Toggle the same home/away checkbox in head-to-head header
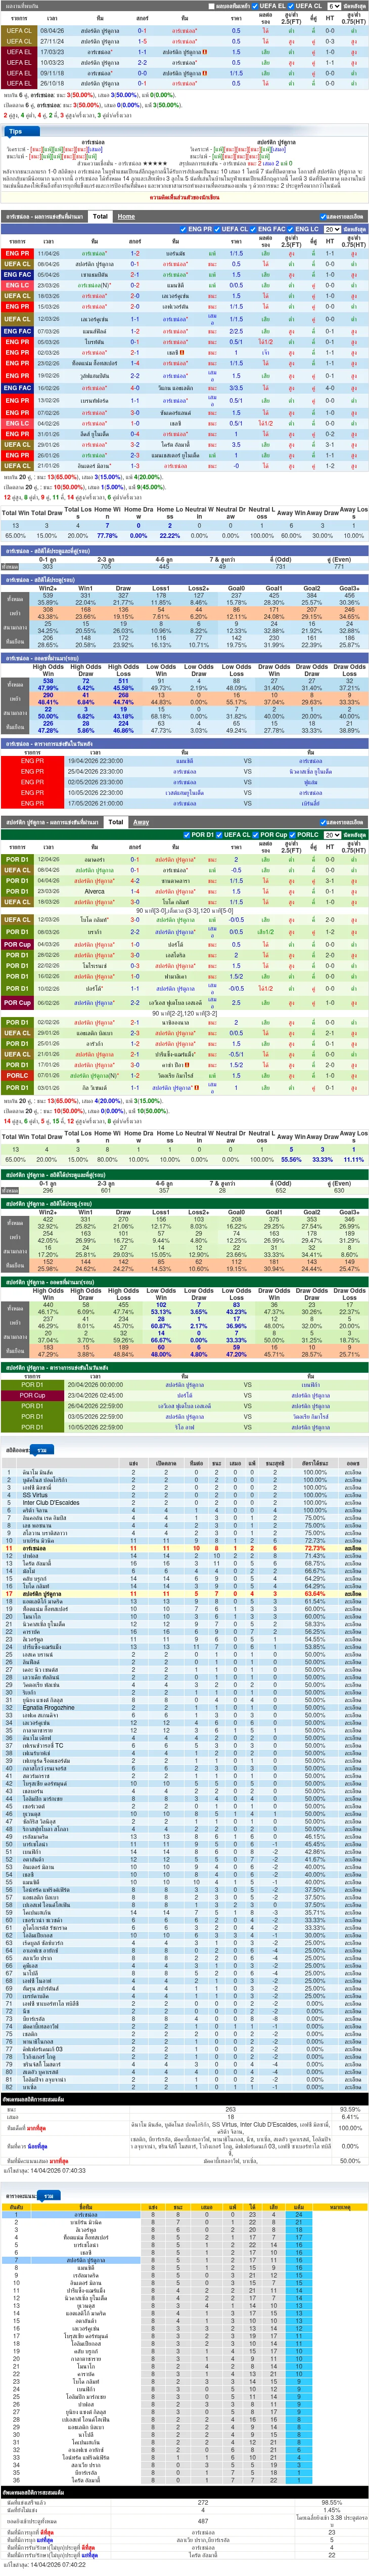 click(x=213, y=6)
